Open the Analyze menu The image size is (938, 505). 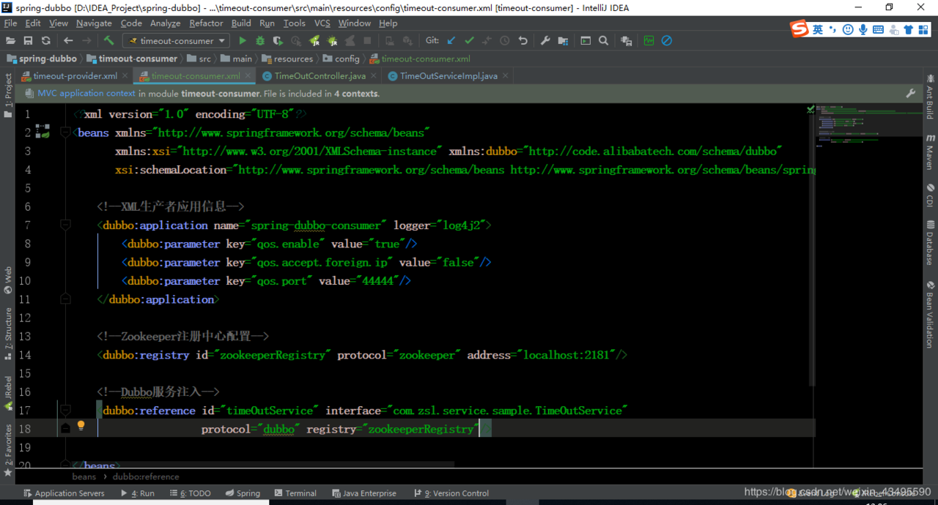pos(165,23)
